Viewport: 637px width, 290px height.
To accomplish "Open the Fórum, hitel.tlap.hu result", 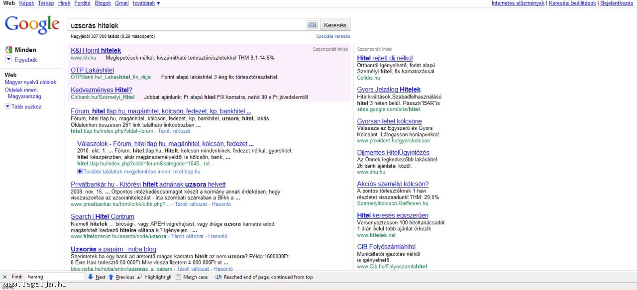I will coord(161,111).
